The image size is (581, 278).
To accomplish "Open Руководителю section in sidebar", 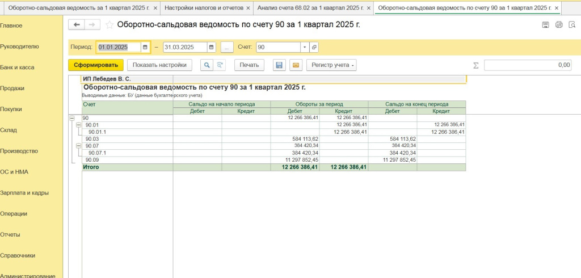I will click(19, 47).
